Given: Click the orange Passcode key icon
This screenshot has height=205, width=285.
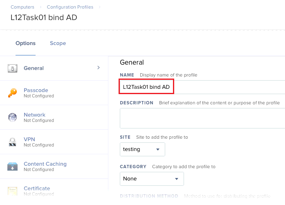Looking at the screenshot, I should [12, 93].
